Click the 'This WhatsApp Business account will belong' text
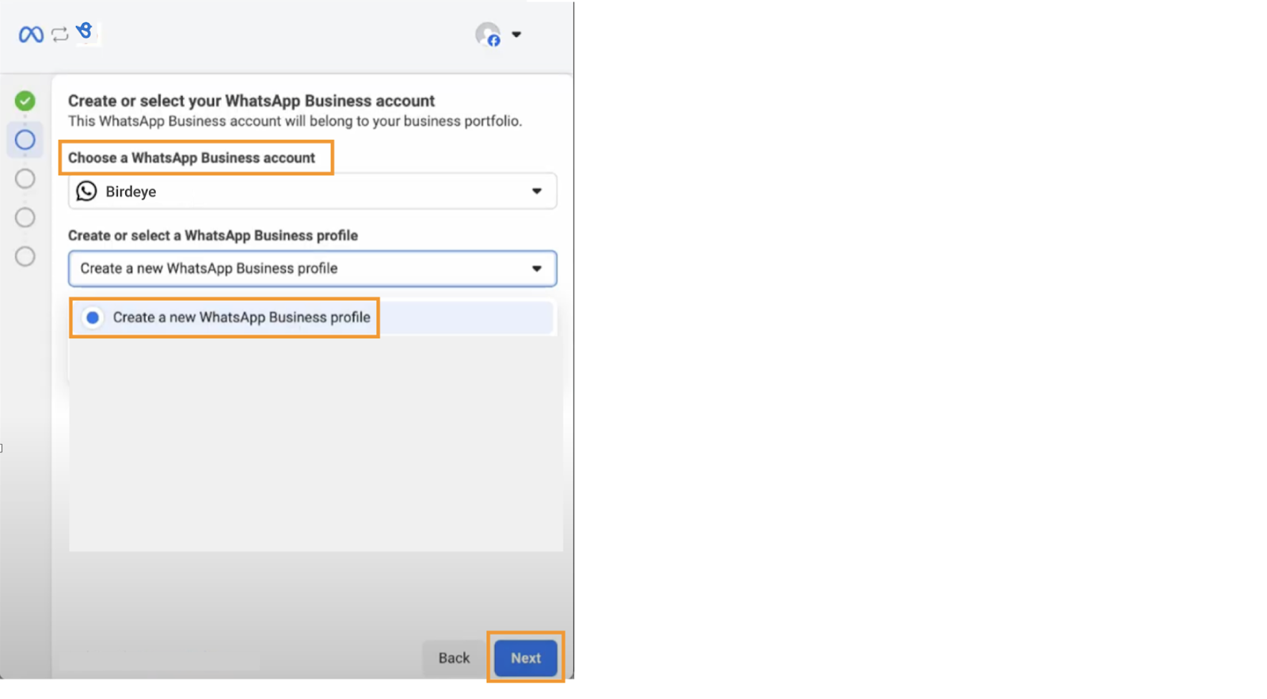 295,121
